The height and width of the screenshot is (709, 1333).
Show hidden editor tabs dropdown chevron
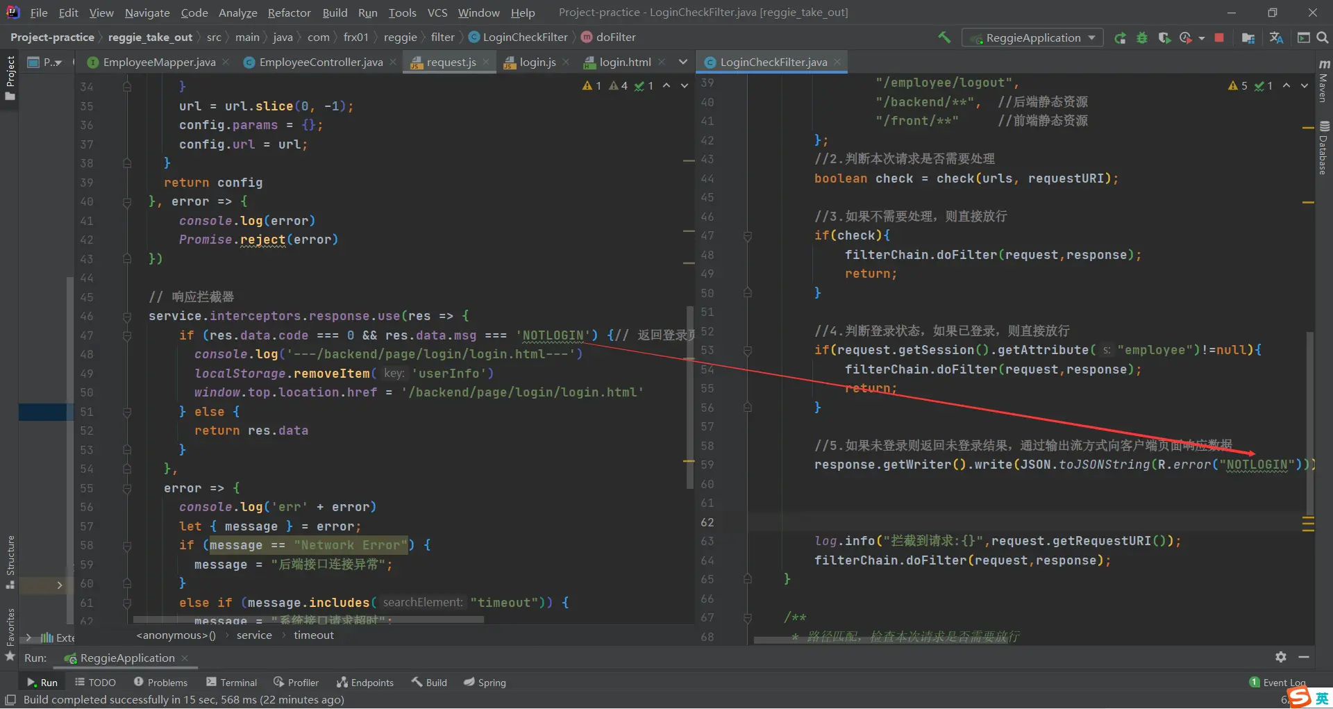tap(683, 62)
